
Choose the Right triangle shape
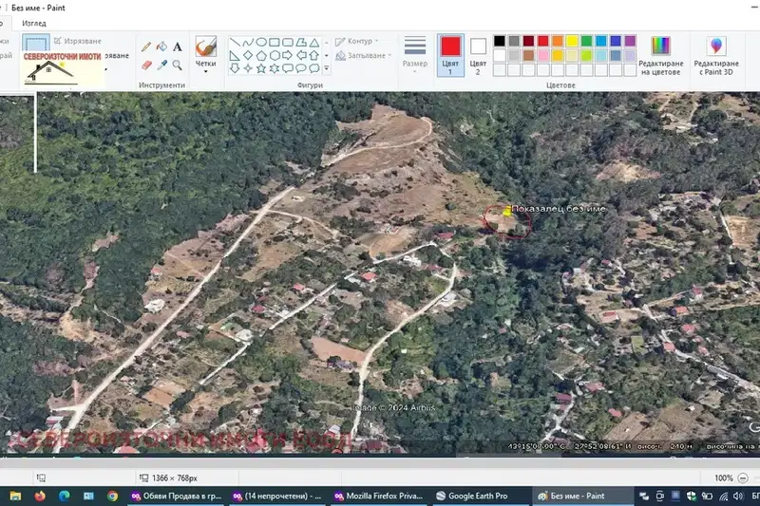click(x=235, y=56)
